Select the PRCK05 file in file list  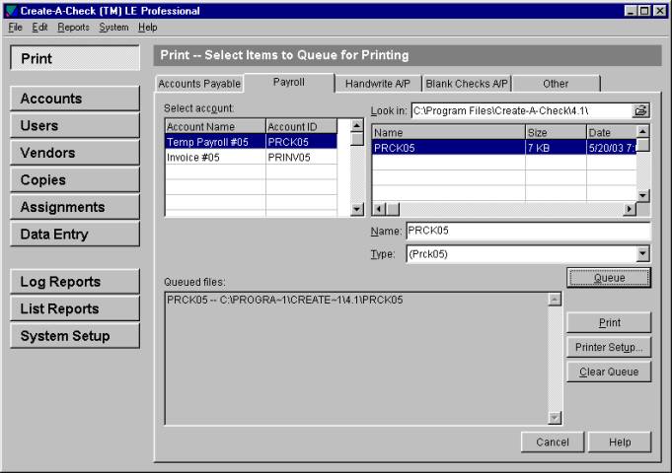click(x=504, y=148)
